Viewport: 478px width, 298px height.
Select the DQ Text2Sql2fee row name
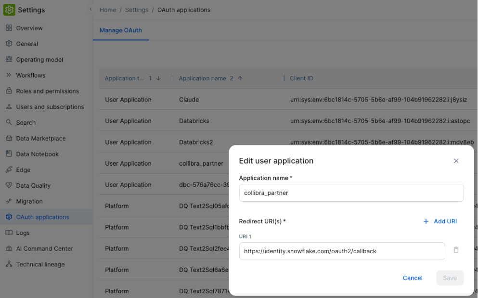click(204, 249)
